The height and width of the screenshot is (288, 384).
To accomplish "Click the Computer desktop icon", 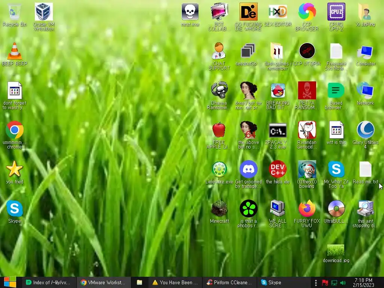I will pyautogui.click(x=365, y=52).
